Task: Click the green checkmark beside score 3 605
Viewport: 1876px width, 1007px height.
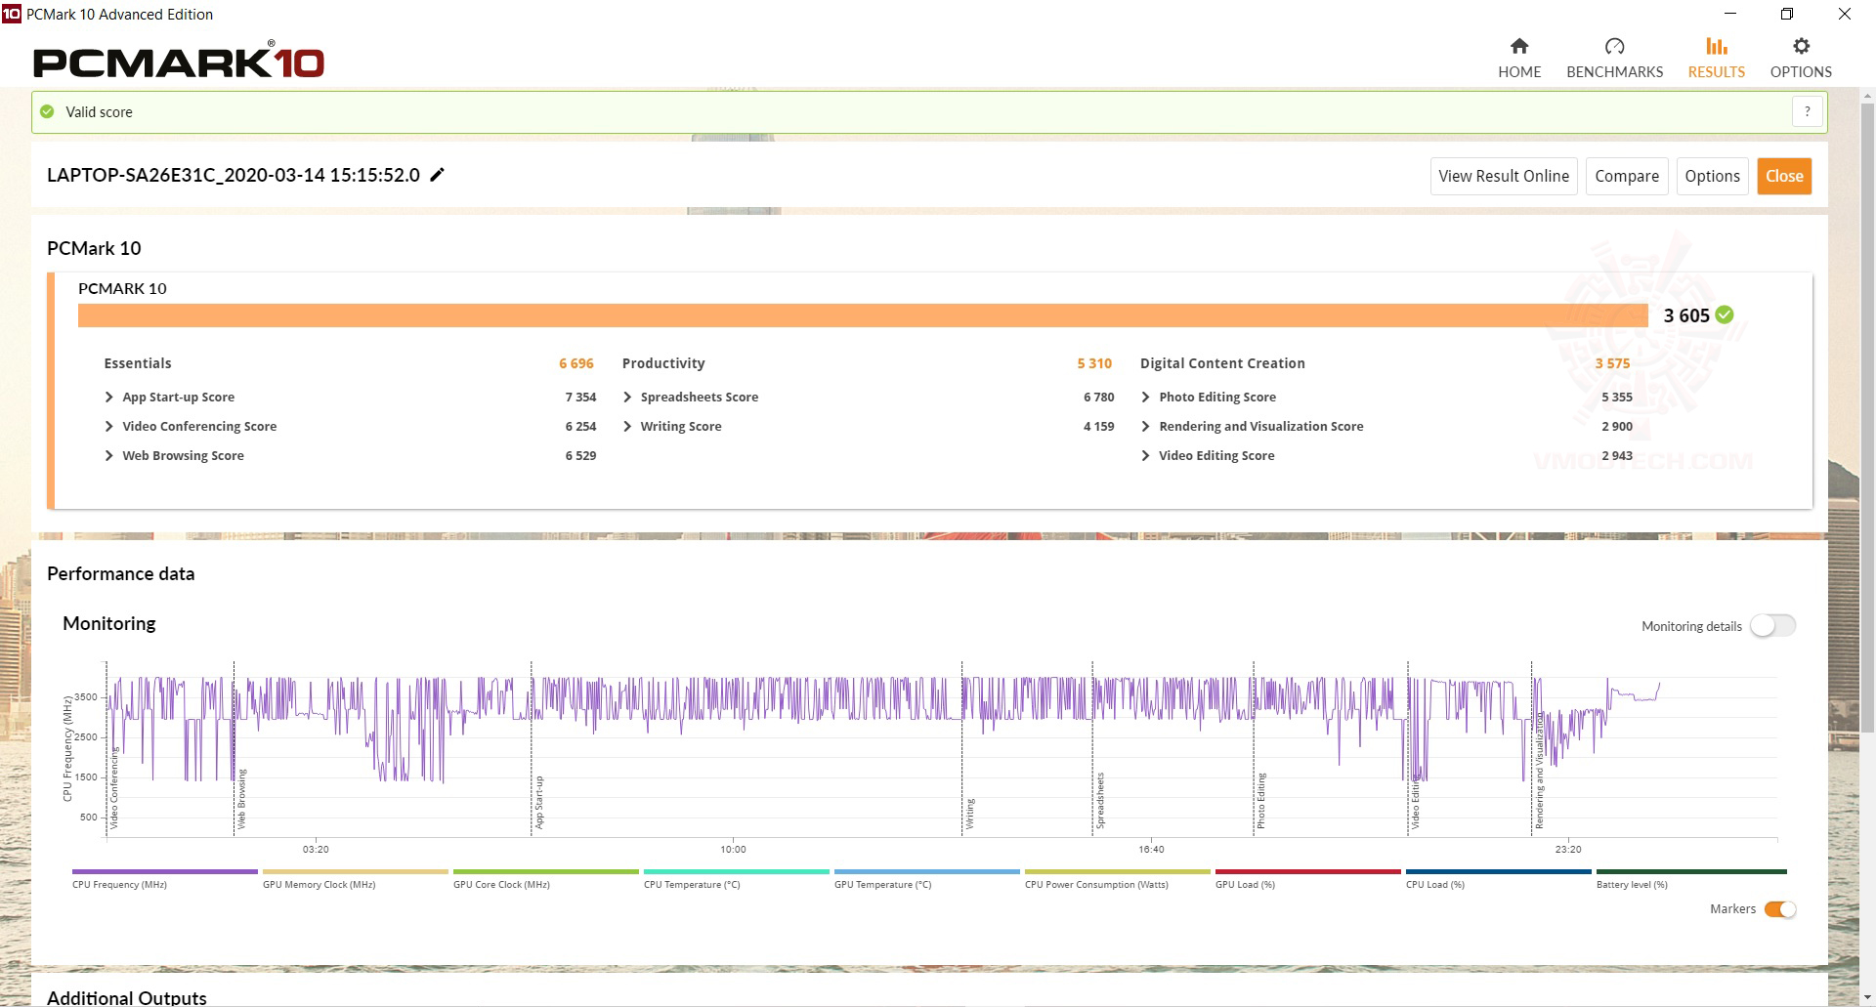Action: pos(1725,315)
